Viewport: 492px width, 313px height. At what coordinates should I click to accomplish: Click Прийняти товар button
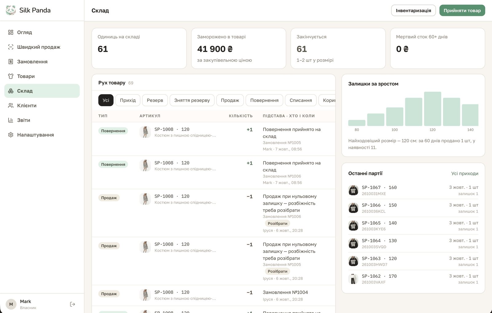point(462,10)
